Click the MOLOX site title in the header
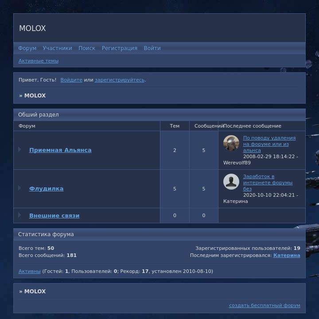The width and height of the screenshot is (319, 319). (x=32, y=28)
